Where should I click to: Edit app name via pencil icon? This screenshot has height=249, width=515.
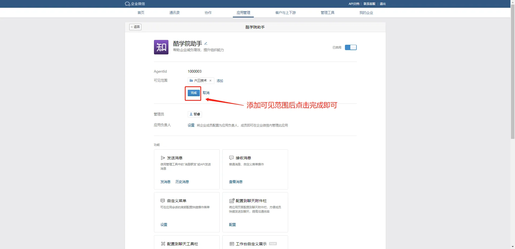[206, 43]
